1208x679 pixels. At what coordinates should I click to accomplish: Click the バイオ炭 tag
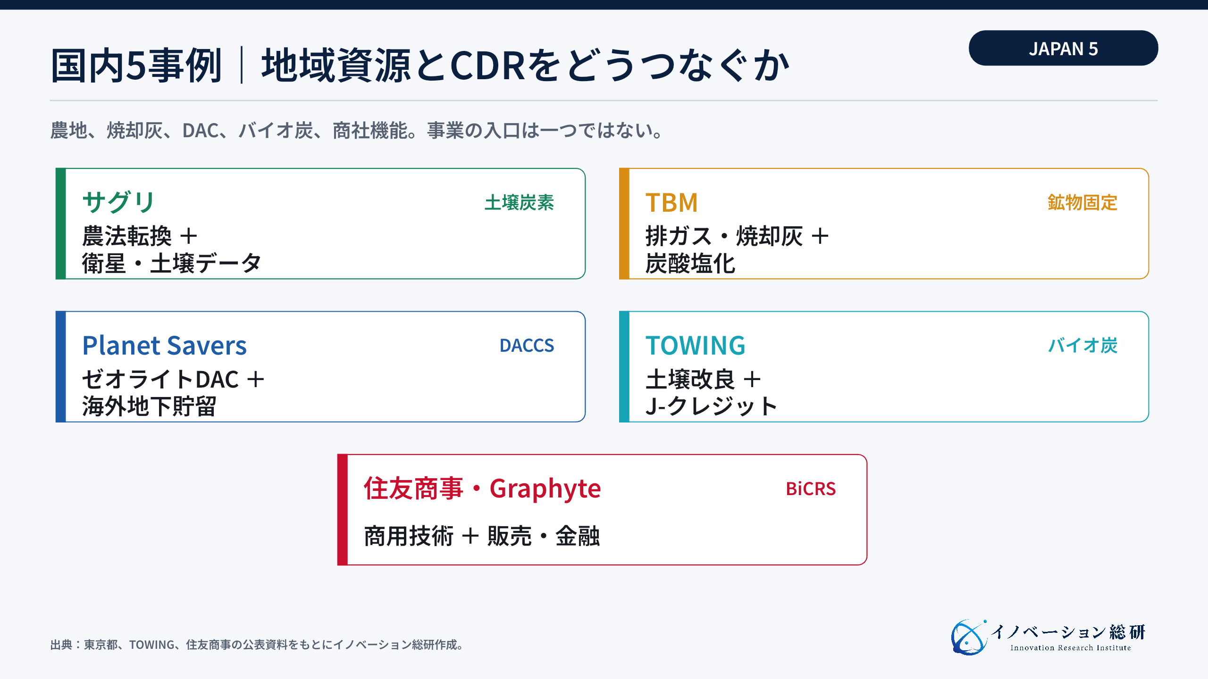tap(1082, 346)
